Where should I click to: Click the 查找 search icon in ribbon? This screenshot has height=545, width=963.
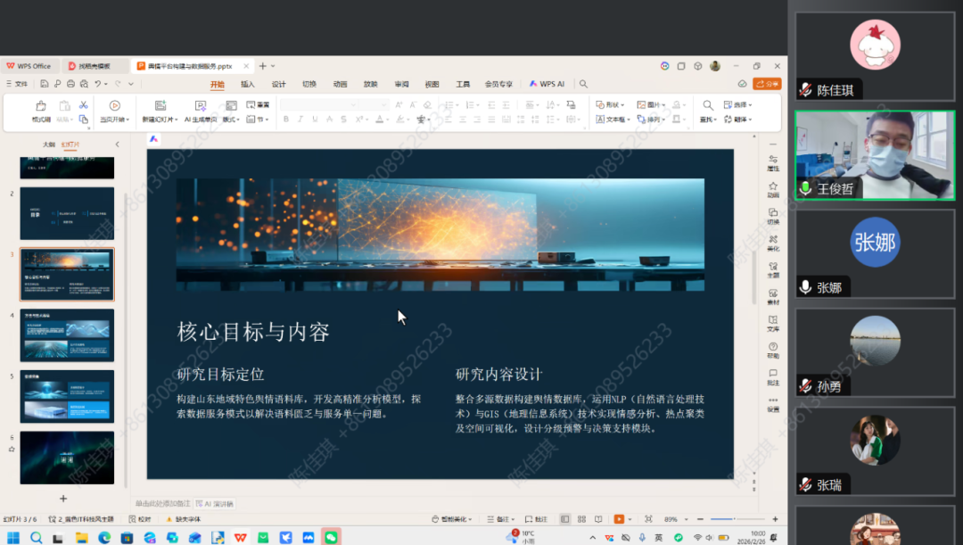[707, 106]
